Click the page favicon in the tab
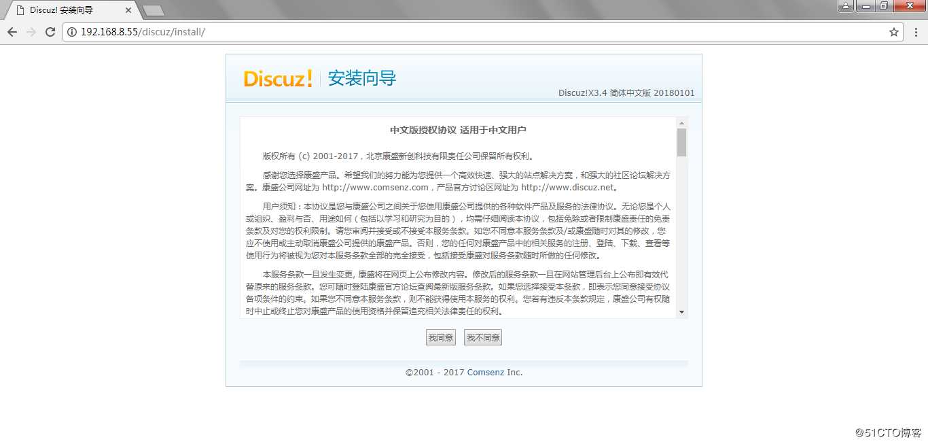 point(19,10)
